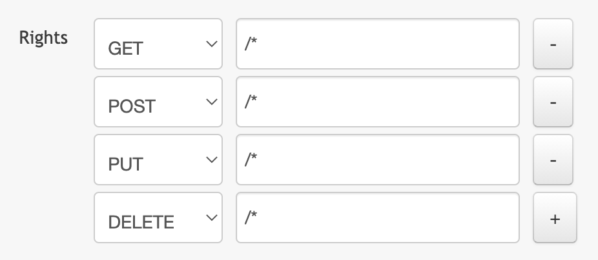Focus the path field in the DELETE row
The height and width of the screenshot is (260, 598).
click(377, 218)
